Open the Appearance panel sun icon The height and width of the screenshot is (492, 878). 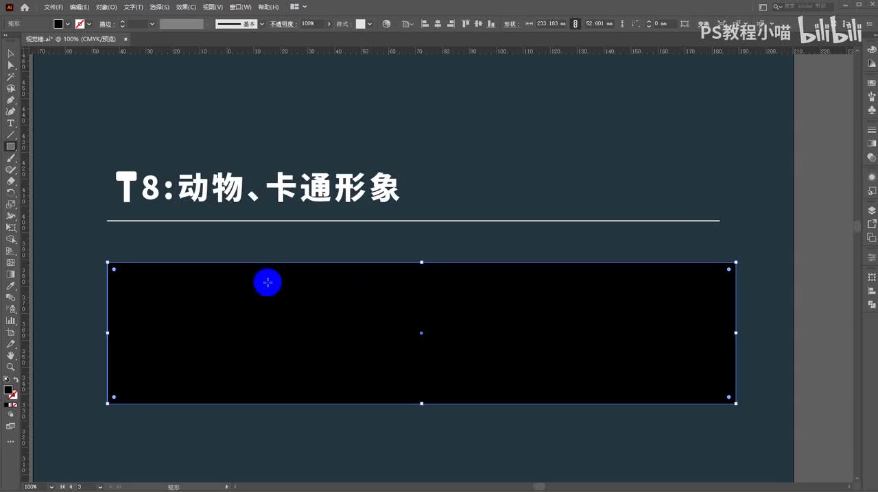click(x=872, y=177)
